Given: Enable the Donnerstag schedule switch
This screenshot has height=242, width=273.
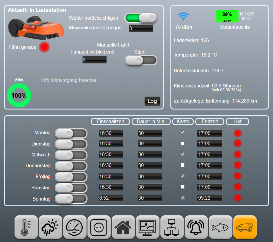Looking at the screenshot, I should pyautogui.click(x=71, y=166).
